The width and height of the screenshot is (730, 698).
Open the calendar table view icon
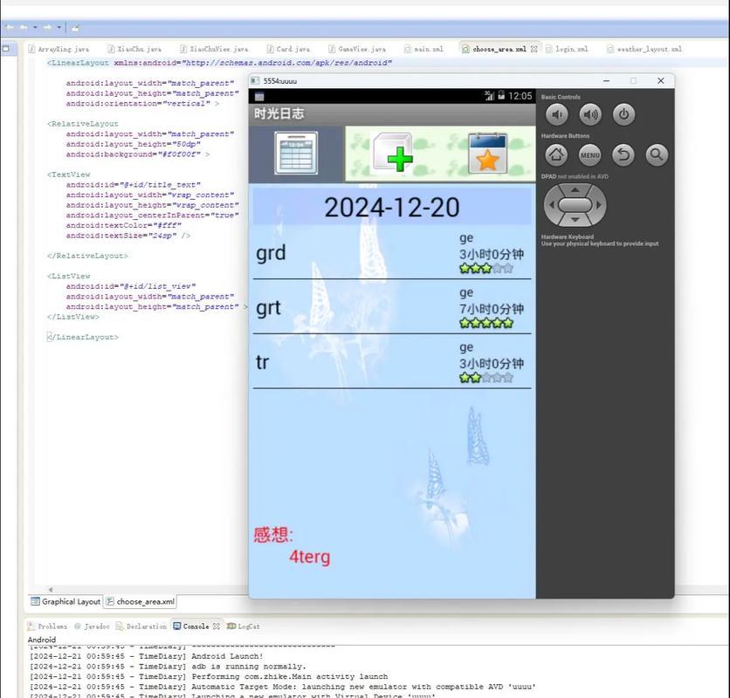pyautogui.click(x=296, y=154)
